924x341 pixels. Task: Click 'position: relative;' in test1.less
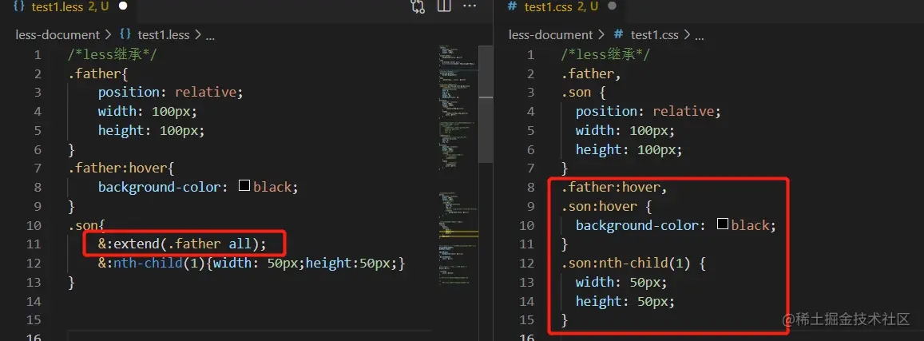170,93
